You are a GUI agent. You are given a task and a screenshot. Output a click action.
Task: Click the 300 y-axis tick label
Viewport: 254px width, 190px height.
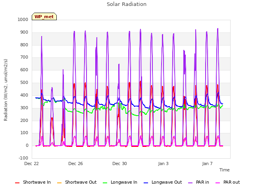pyautogui.click(x=24, y=108)
